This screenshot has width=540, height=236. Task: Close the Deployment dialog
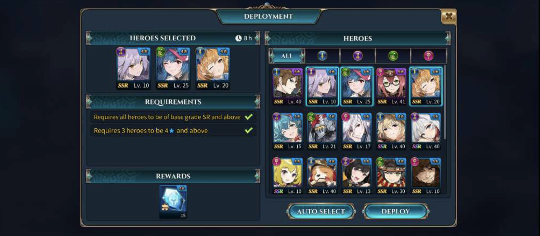(449, 17)
